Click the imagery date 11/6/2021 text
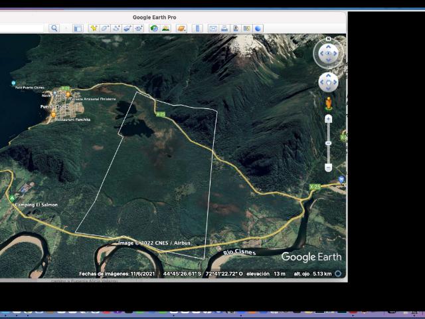This screenshot has height=319, width=425. 143,274
